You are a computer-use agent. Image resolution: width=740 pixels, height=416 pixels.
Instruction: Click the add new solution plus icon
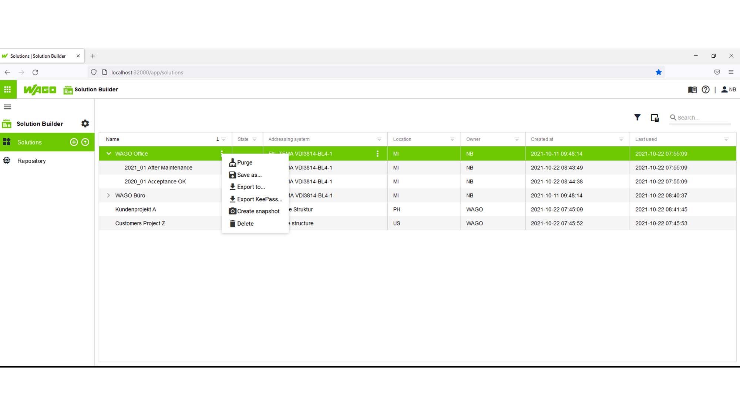click(74, 142)
